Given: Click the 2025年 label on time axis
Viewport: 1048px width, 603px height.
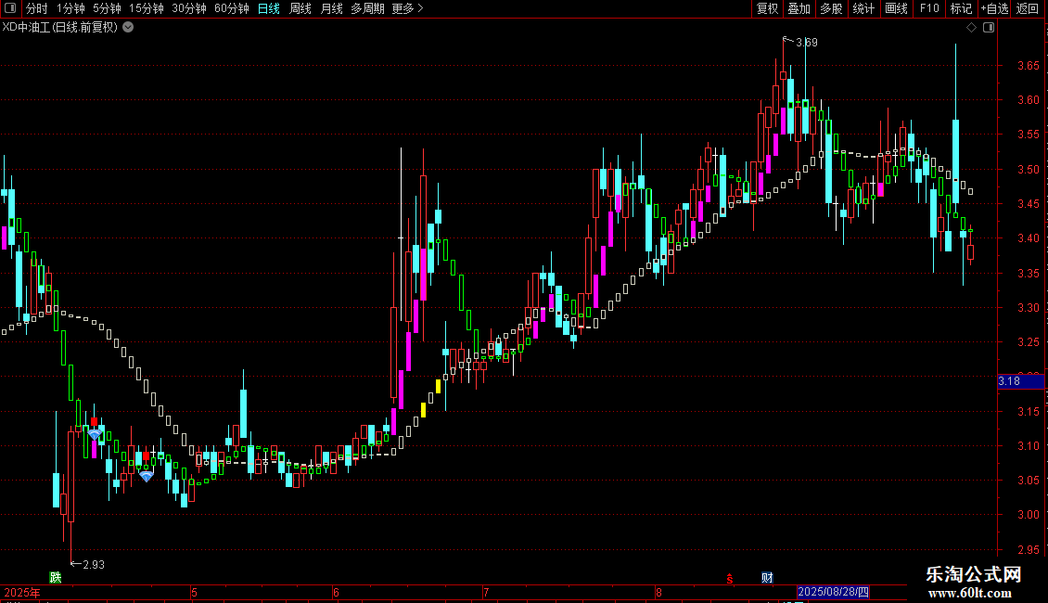Looking at the screenshot, I should click(22, 592).
